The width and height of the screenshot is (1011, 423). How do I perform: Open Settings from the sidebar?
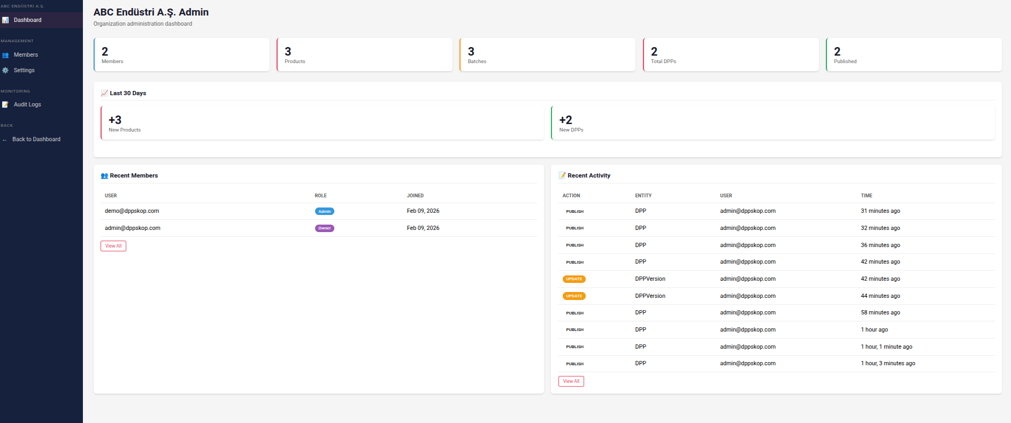pos(41,71)
